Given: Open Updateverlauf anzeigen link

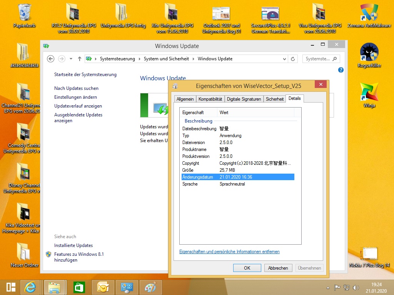Looking at the screenshot, I should click(x=78, y=106).
